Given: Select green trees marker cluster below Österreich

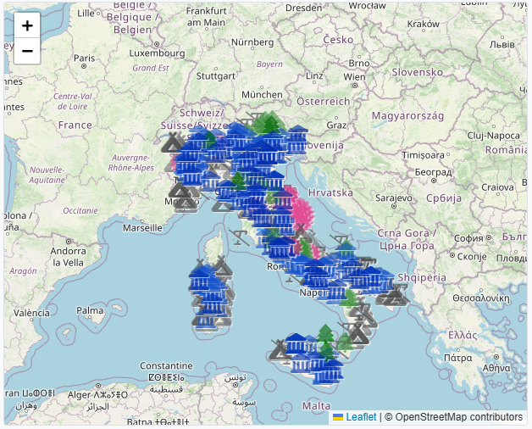Looking at the screenshot, I should pos(269,123).
